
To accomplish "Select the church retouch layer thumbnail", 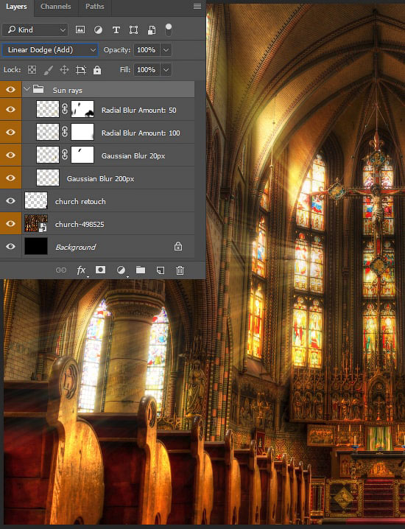I will pos(36,200).
